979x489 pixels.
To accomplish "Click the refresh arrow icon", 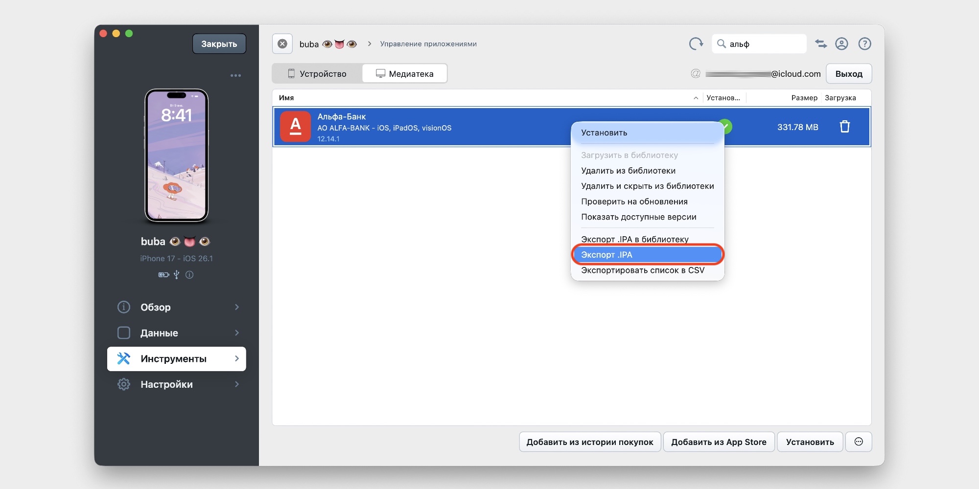I will 696,44.
